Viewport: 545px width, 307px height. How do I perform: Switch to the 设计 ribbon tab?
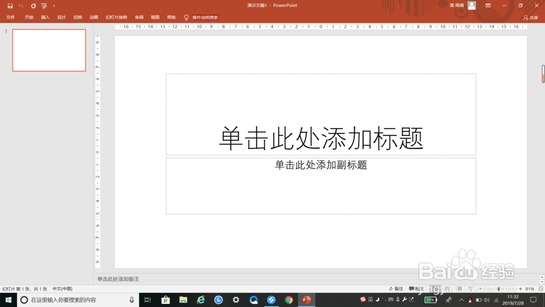pyautogui.click(x=62, y=17)
